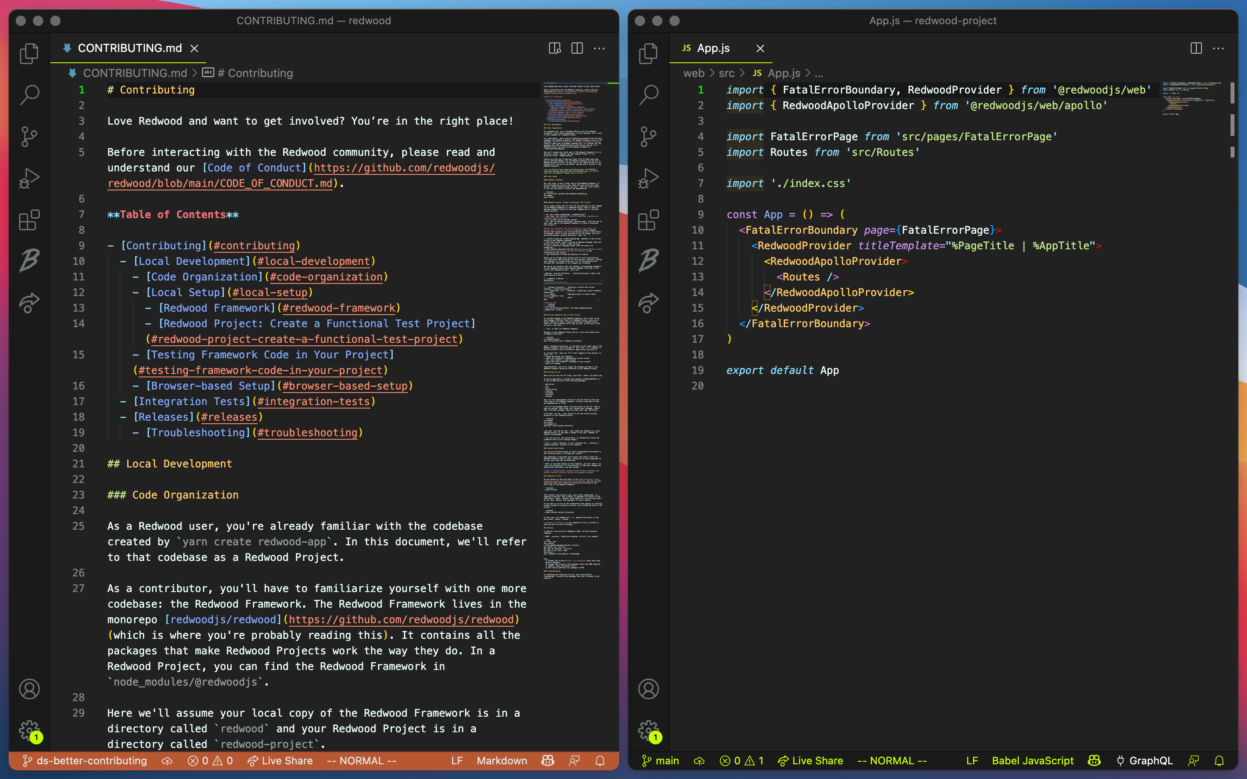This screenshot has height=779, width=1247.
Task: Open More Actions menu in App.js editor
Action: pyautogui.click(x=1219, y=48)
